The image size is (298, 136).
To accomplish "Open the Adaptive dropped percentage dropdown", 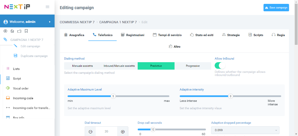I will click(x=245, y=130).
